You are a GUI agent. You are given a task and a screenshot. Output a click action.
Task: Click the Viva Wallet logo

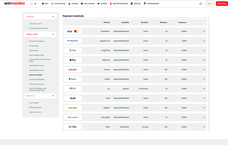tap(73, 117)
